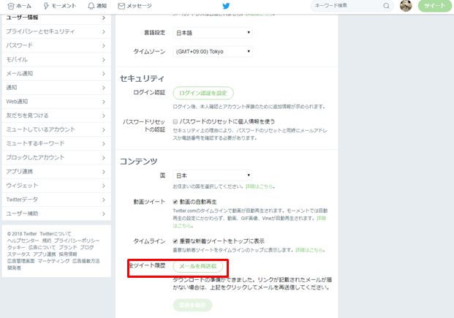Open ステータス footer link
Image resolution: width=454 pixels, height=318 pixels.
point(18,254)
